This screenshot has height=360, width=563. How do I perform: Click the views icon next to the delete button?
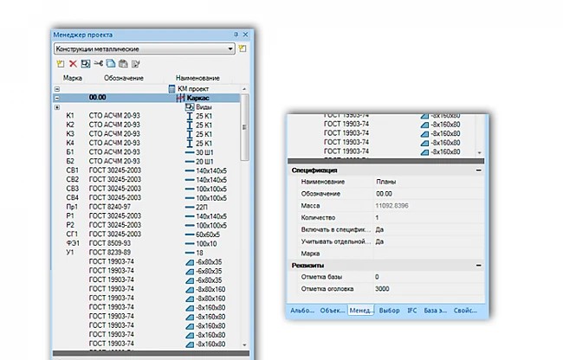(x=85, y=63)
